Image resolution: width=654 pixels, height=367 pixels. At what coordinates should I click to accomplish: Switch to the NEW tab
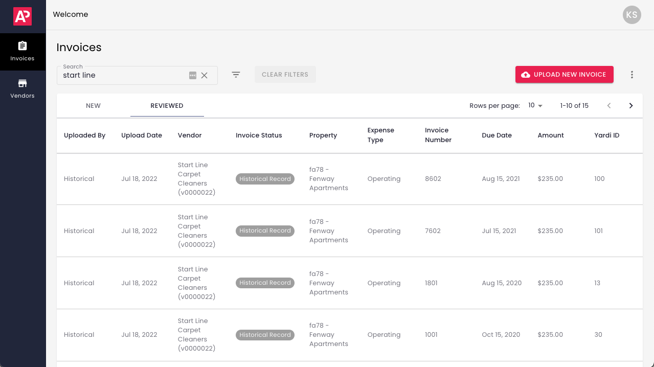point(93,106)
